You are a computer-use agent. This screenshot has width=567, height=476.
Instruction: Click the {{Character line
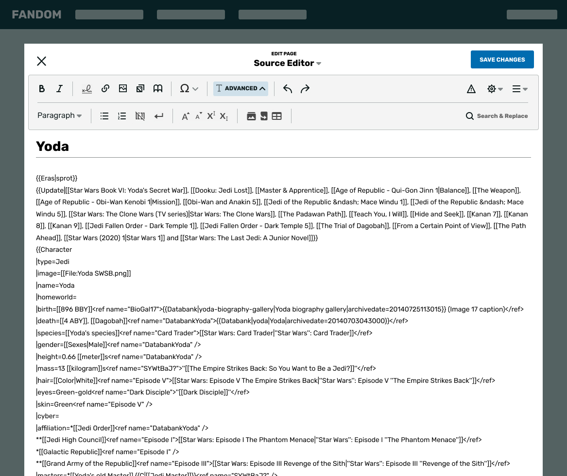coord(54,249)
